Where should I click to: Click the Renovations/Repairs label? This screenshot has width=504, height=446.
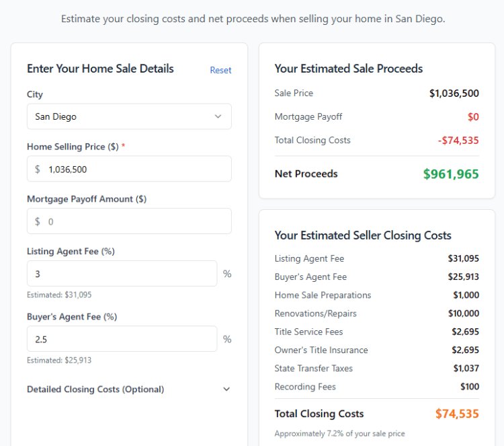(316, 313)
